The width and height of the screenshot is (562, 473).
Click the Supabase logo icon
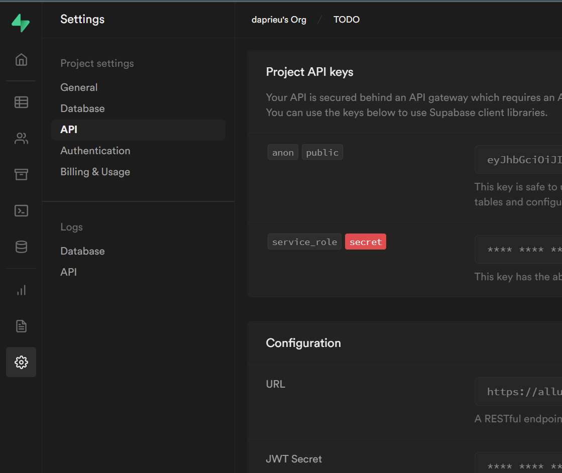click(21, 23)
